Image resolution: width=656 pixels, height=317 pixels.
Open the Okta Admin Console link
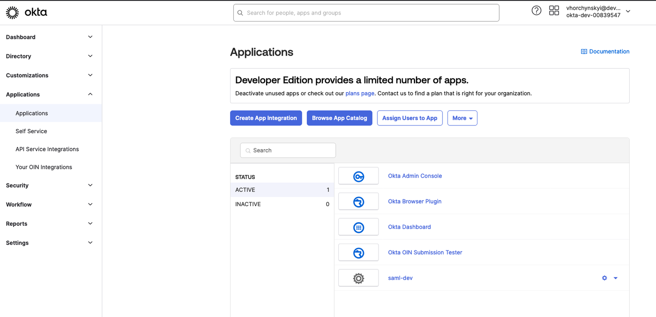(415, 176)
